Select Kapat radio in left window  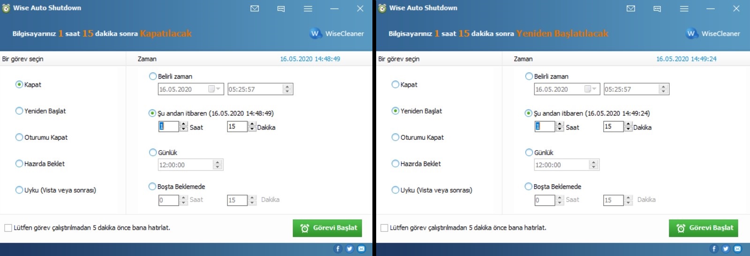click(x=19, y=84)
